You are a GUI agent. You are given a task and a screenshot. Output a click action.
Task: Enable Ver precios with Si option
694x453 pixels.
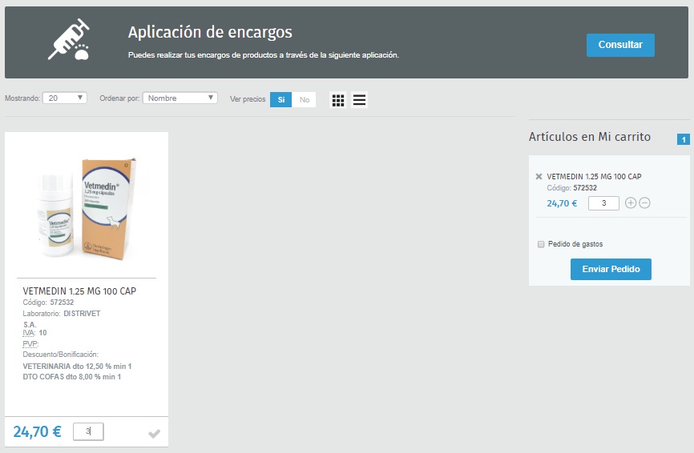tap(281, 100)
